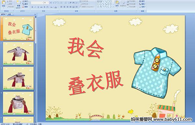Switch to the Slides tab in the left pane

point(3,14)
